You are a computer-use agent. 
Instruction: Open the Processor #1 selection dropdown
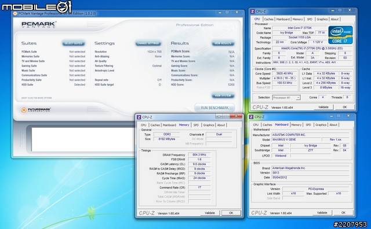(286, 98)
